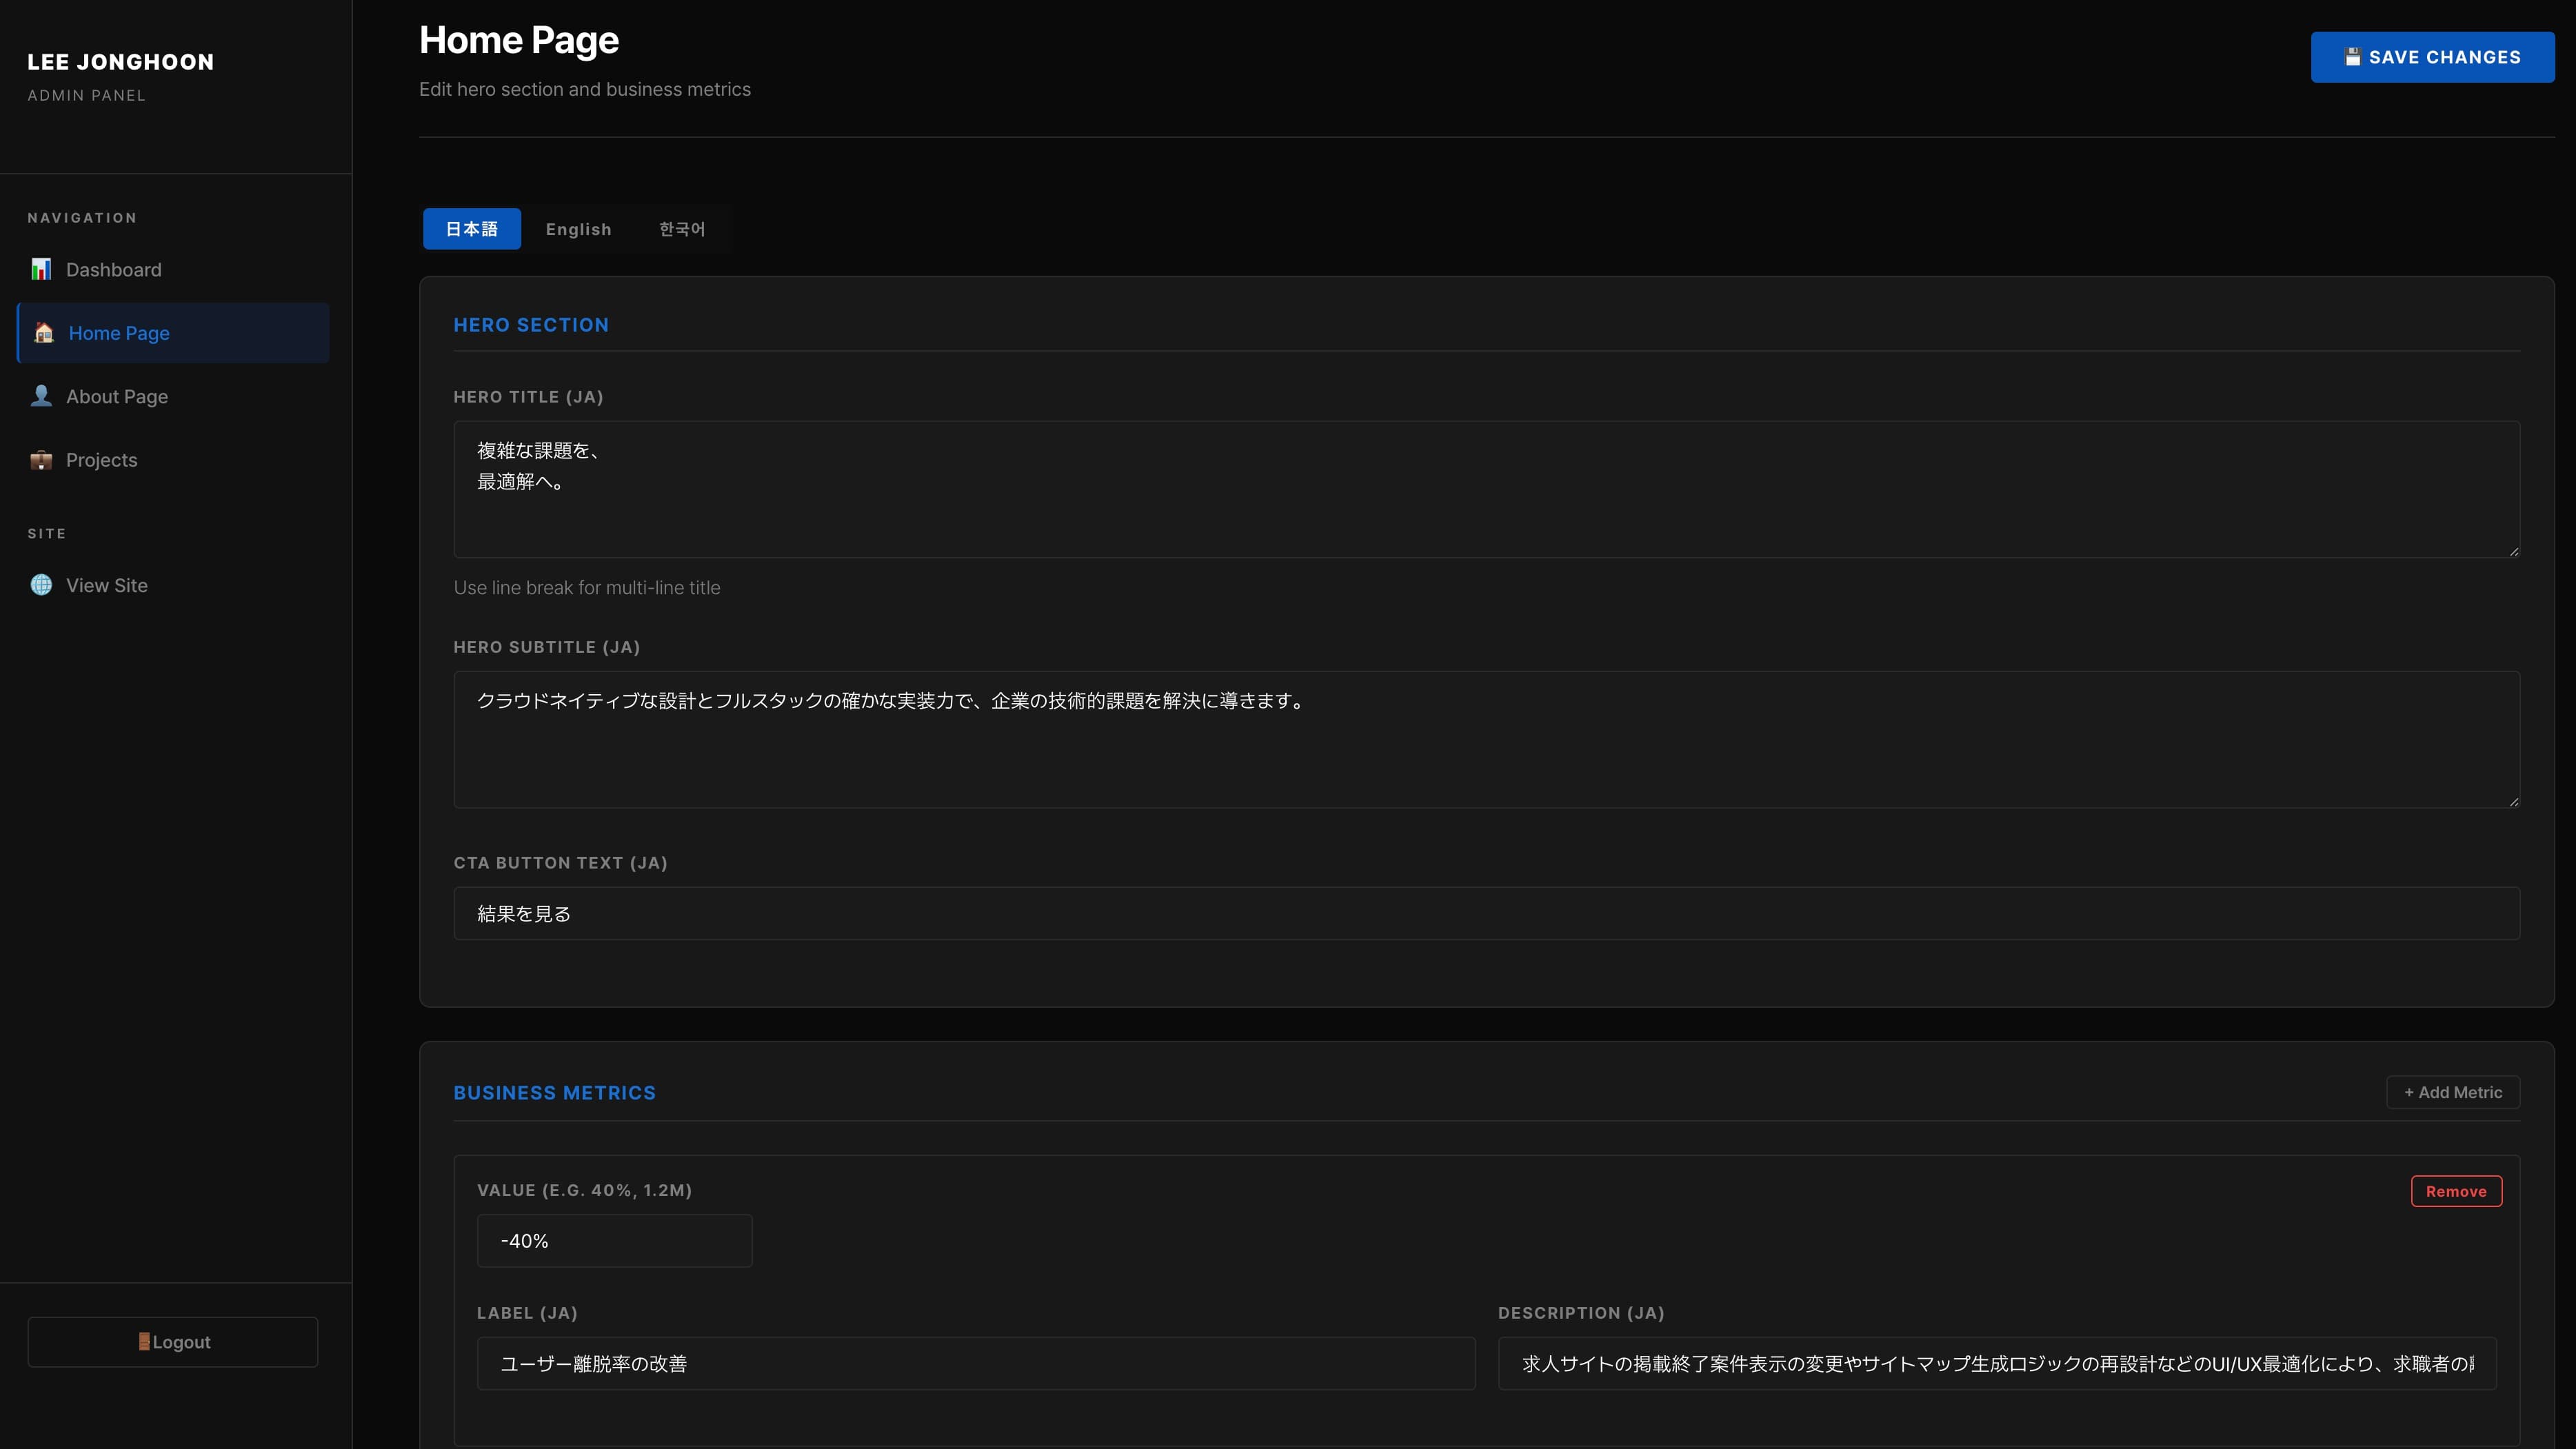The width and height of the screenshot is (2576, 1449).
Task: Click the Home Page sidebar item
Action: pos(173,333)
